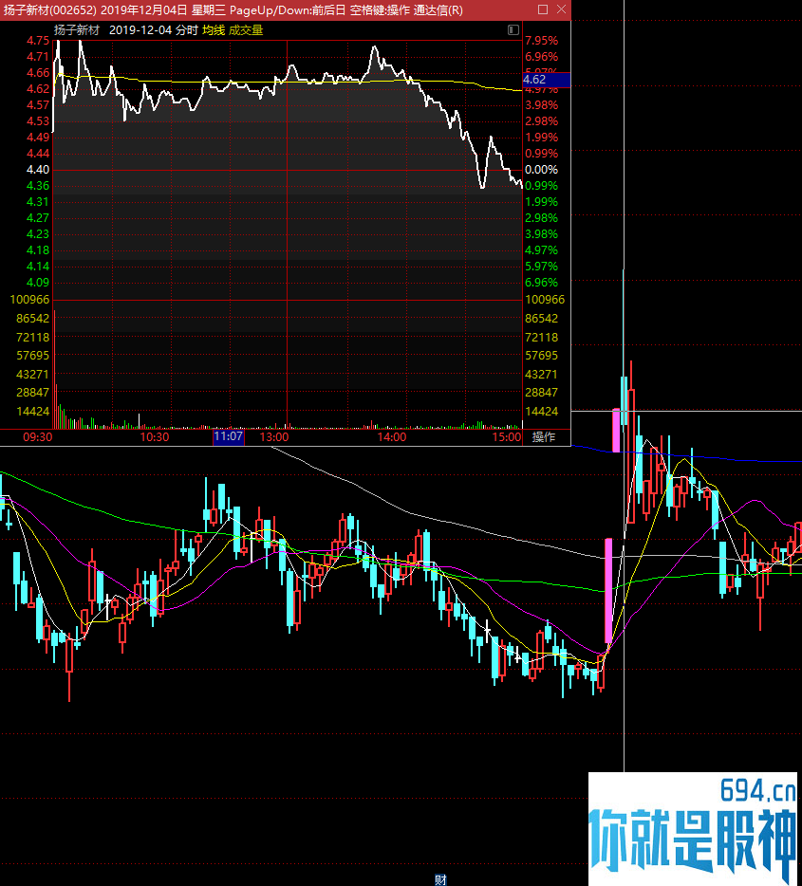Click the 0.00% percent axis label
This screenshot has width=802, height=886.
[x=541, y=170]
